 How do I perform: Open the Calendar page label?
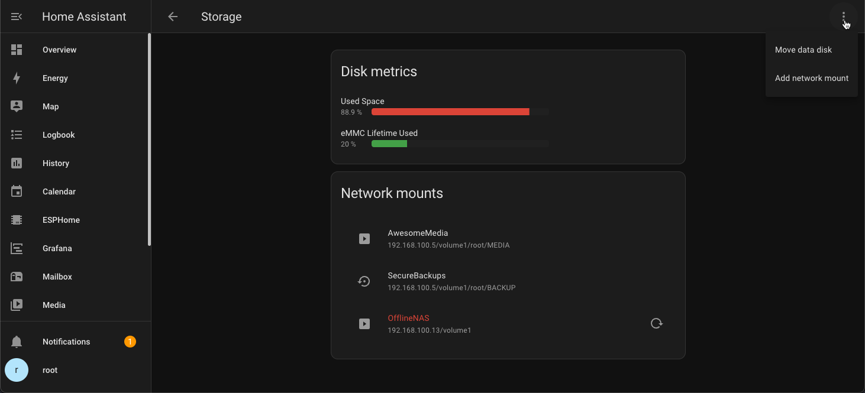pyautogui.click(x=59, y=191)
